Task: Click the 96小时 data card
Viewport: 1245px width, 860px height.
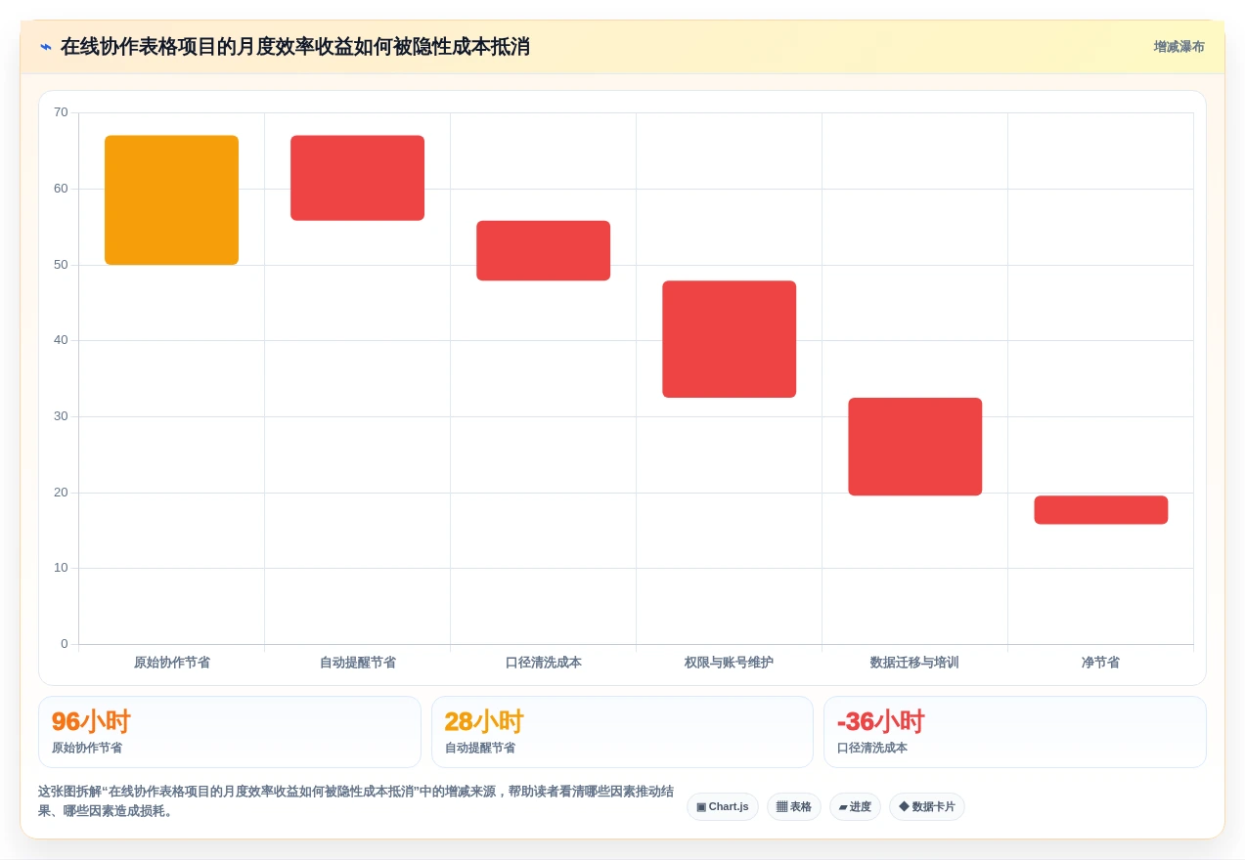Action: 230,732
